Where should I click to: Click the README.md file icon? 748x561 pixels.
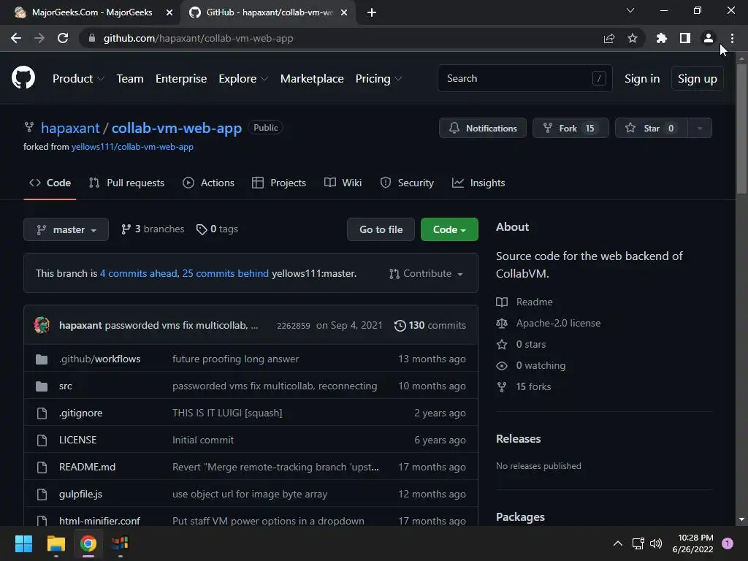pos(42,467)
